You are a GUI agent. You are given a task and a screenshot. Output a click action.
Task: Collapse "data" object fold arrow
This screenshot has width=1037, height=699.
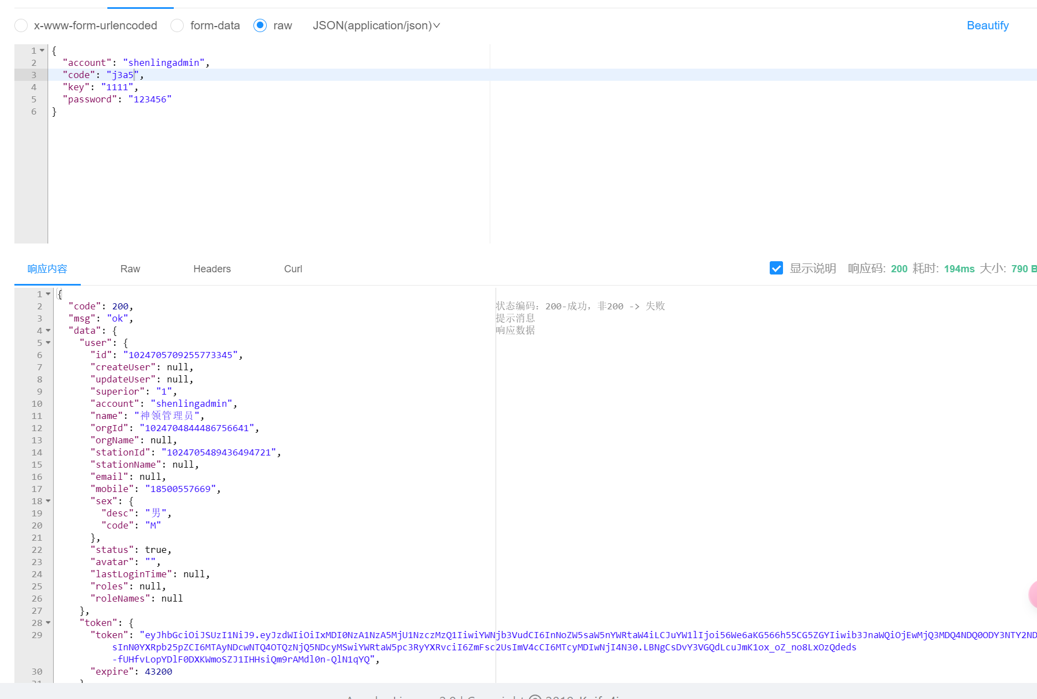pyautogui.click(x=48, y=330)
